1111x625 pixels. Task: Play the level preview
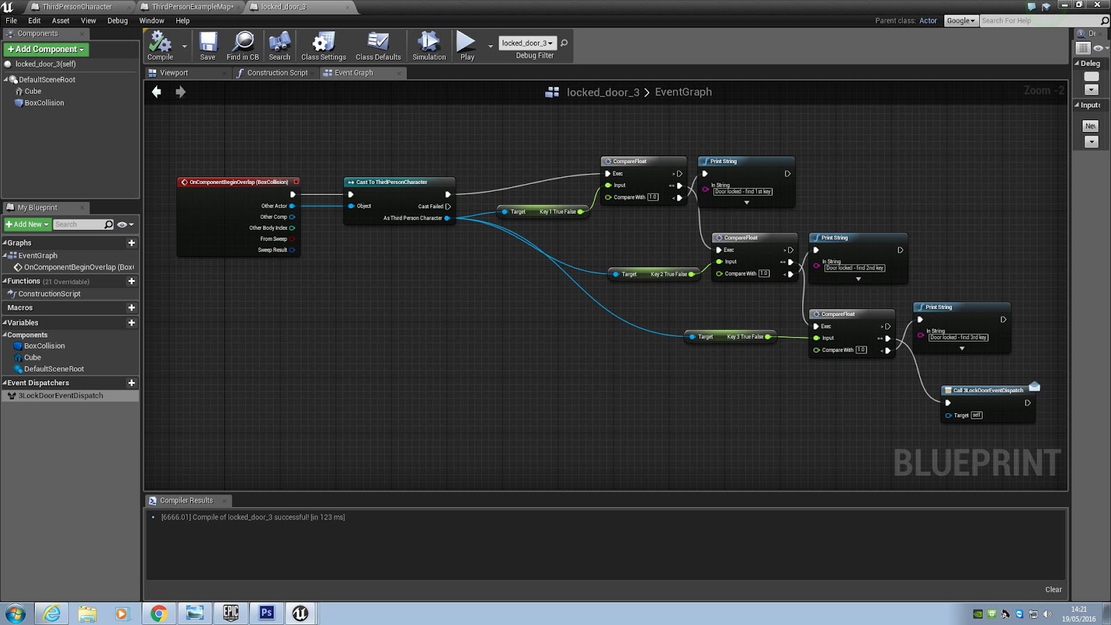[467, 46]
